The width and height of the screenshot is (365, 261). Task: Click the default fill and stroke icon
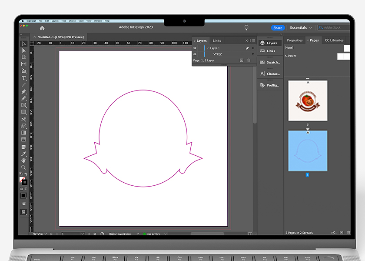[21, 174]
